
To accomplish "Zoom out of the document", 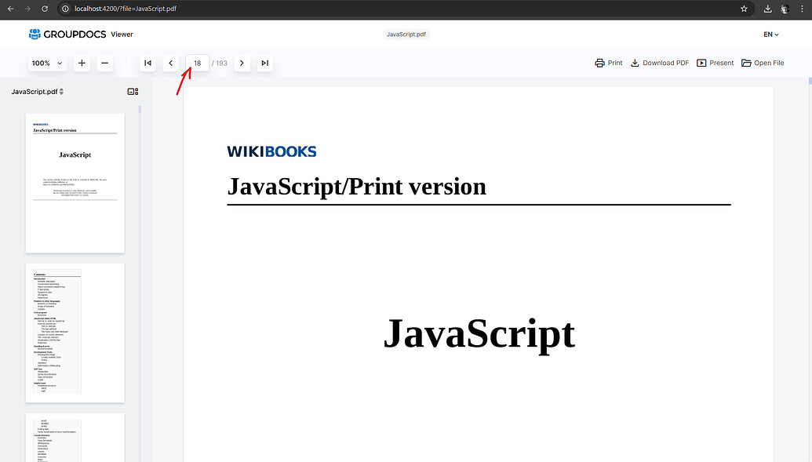I will coord(105,63).
